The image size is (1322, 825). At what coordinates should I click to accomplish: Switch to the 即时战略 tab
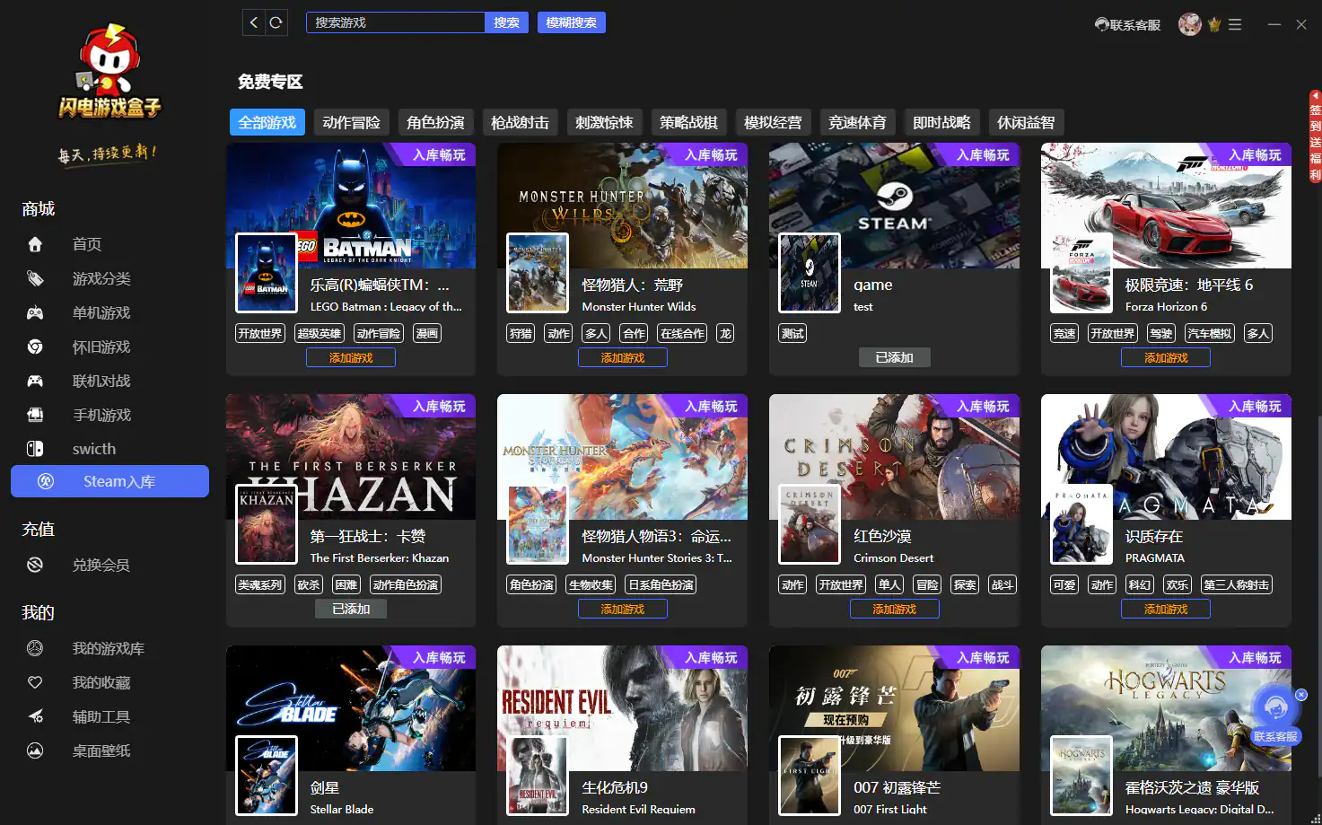coord(941,122)
